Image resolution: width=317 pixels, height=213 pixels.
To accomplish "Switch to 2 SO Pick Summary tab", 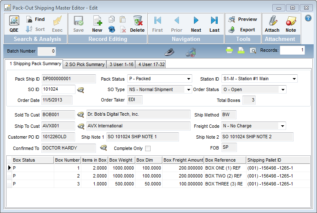I will point(85,64).
